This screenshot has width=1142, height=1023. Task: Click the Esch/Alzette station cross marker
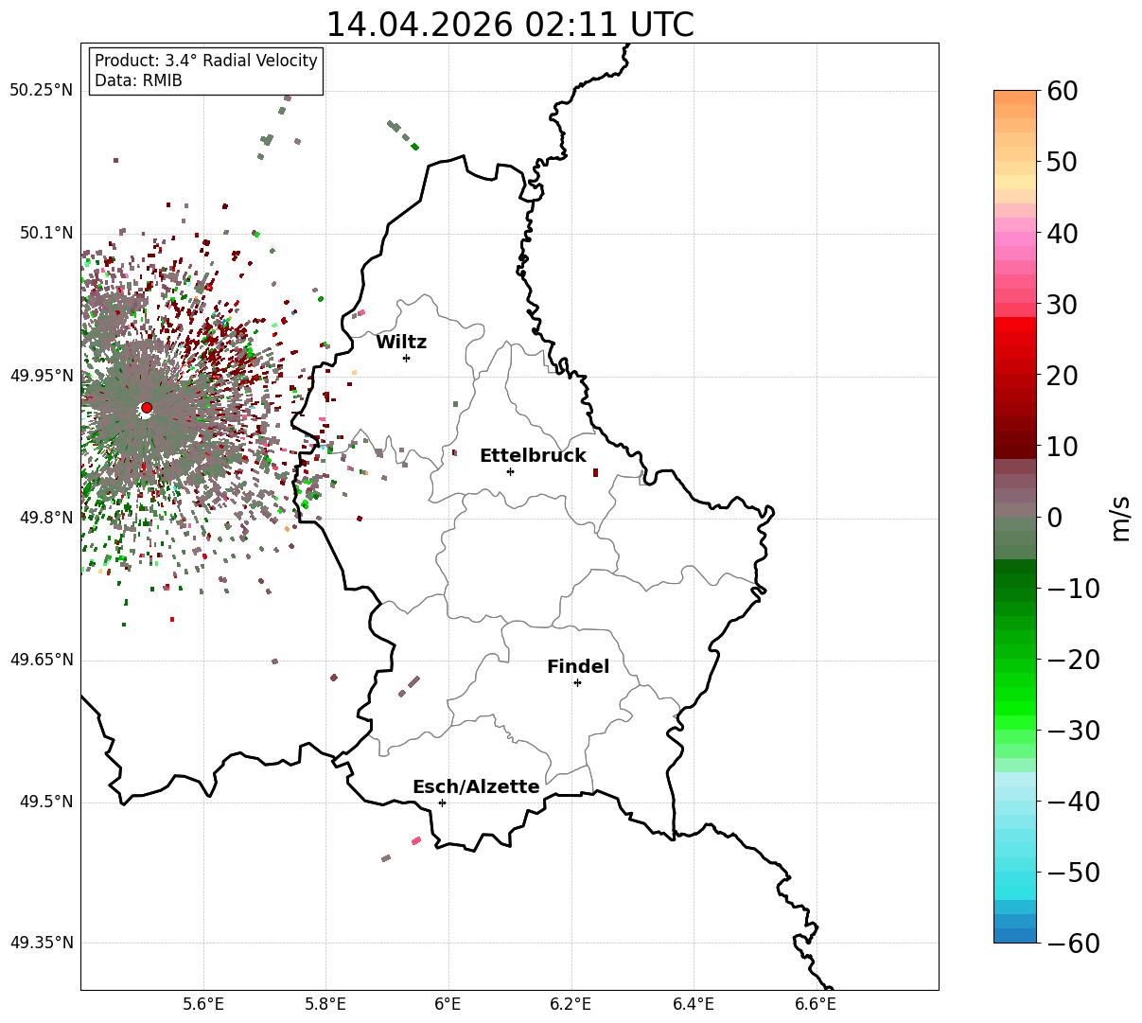442,803
